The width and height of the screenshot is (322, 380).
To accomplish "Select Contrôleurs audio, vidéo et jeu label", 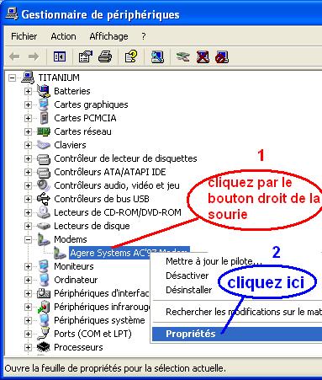I will (x=117, y=185).
